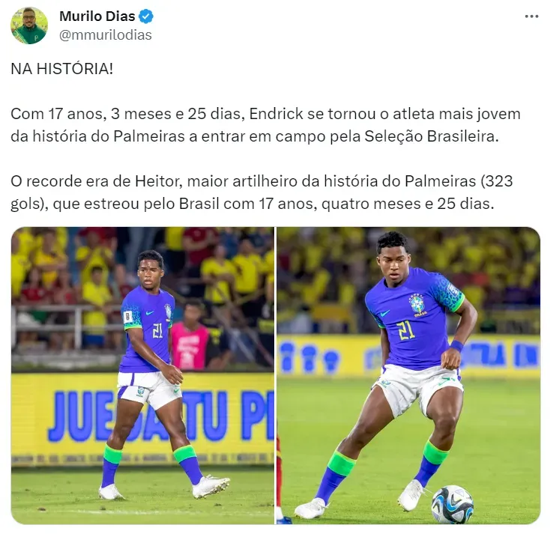The image size is (550, 534).
Task: Click the Seleção Brasileira text
Action: (431, 136)
